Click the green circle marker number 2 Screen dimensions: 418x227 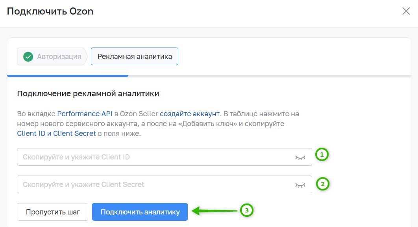pyautogui.click(x=323, y=184)
